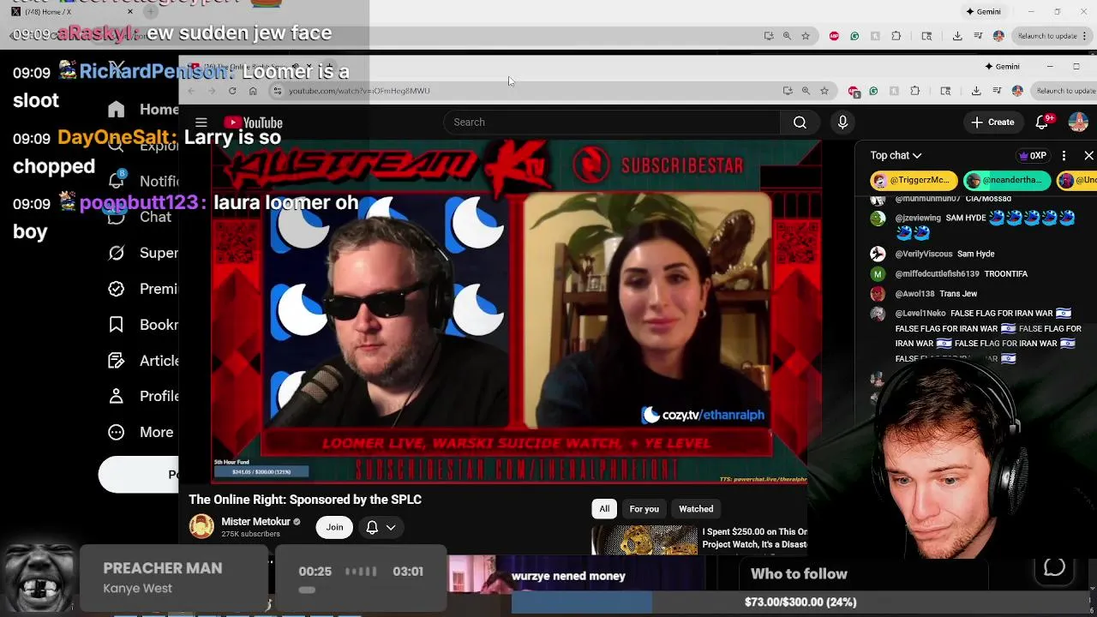
Task: Open the YouTube notifications bell
Action: pos(1042,123)
